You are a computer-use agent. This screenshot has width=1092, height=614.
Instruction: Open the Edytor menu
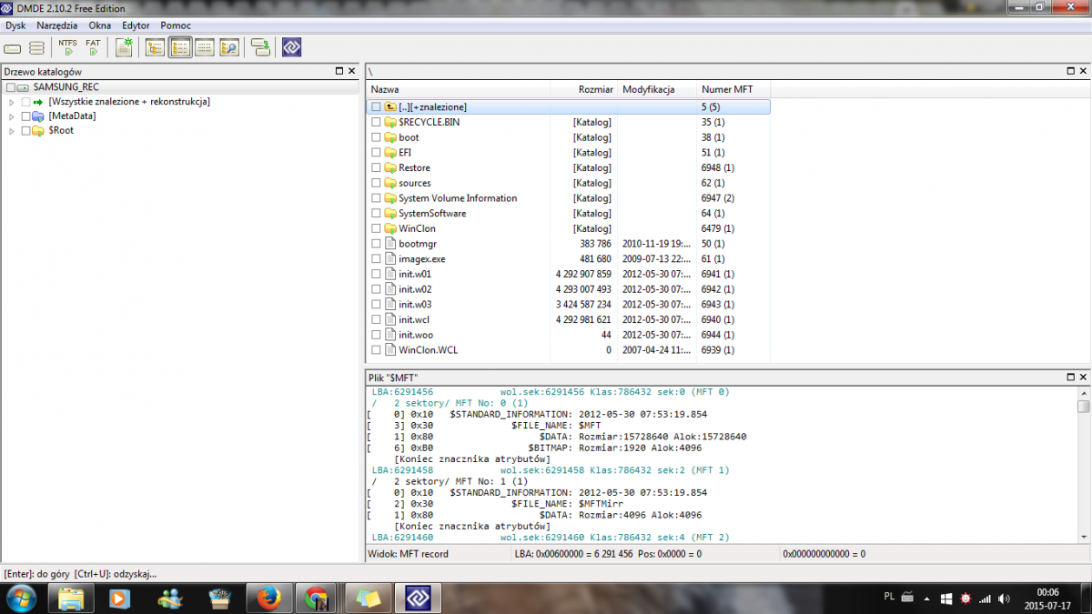[x=136, y=25]
